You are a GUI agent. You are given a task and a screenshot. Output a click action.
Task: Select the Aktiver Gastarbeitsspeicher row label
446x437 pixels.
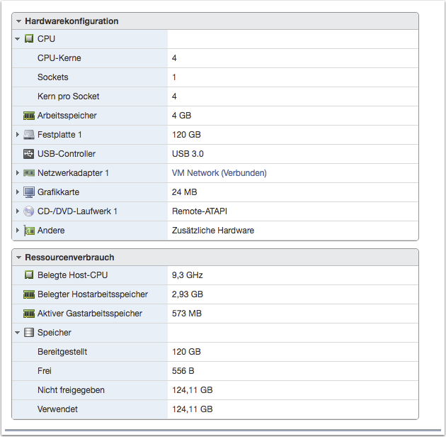tap(89, 314)
